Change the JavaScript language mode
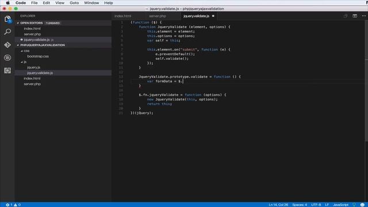Screen dimensions: 368x207 (340, 205)
